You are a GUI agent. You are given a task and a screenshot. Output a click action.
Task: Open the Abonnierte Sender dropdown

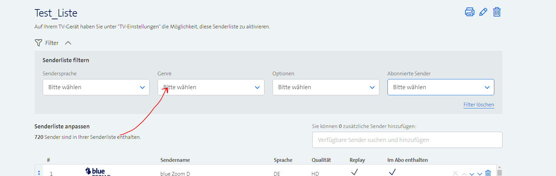[x=441, y=87]
